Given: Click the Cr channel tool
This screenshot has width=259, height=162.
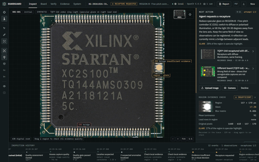Looking at the screenshot, I should pos(4,70).
